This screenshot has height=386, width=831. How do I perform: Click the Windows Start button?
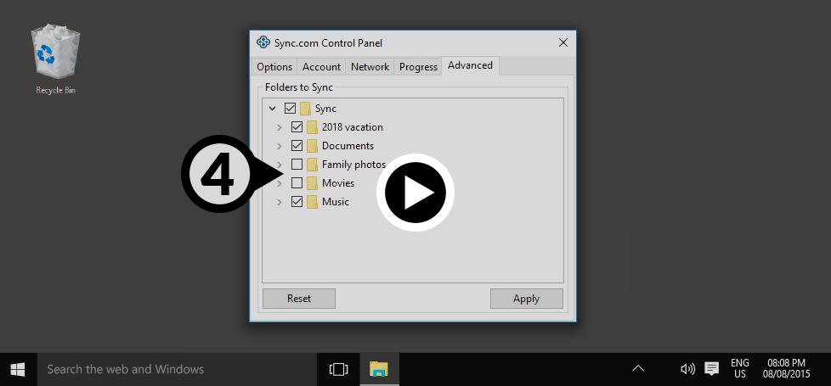(x=18, y=369)
